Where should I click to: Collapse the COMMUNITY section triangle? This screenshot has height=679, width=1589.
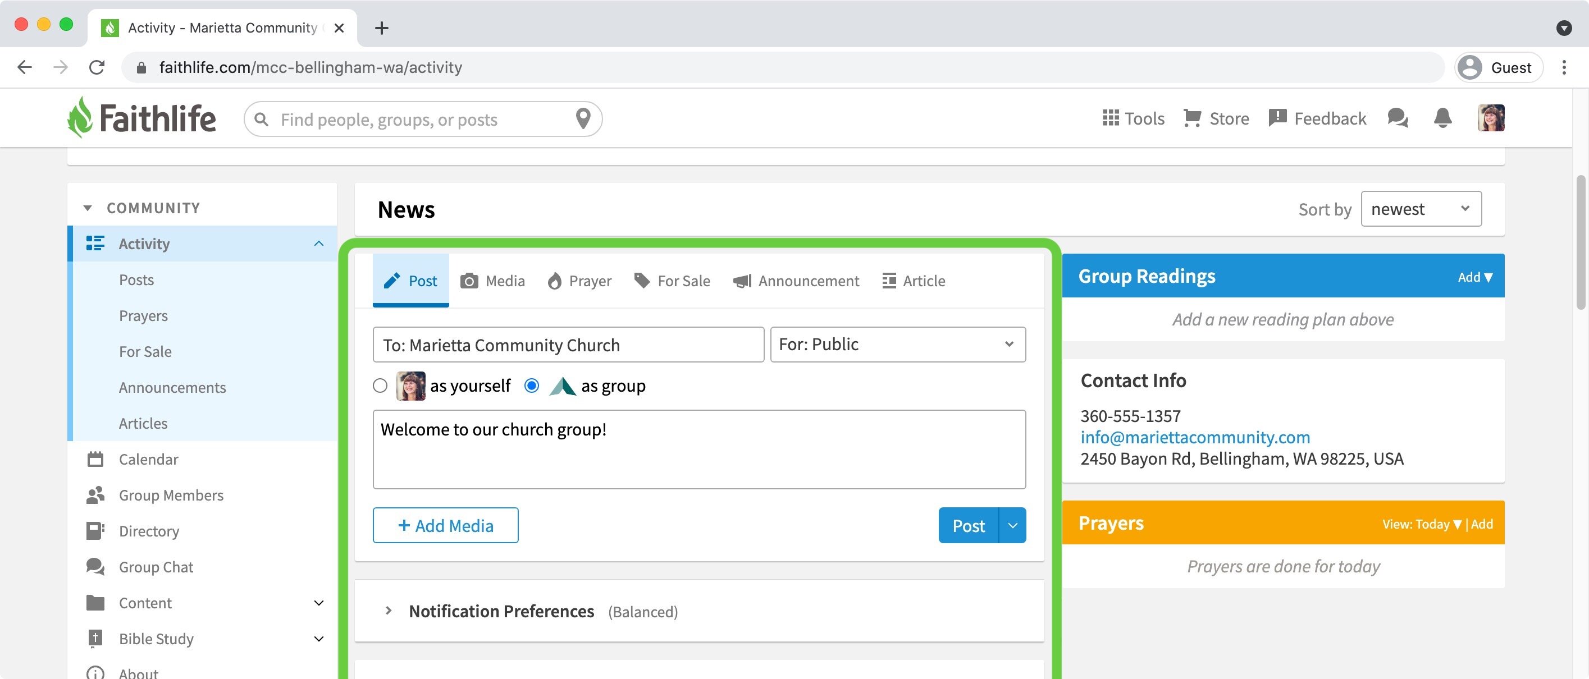click(x=88, y=208)
